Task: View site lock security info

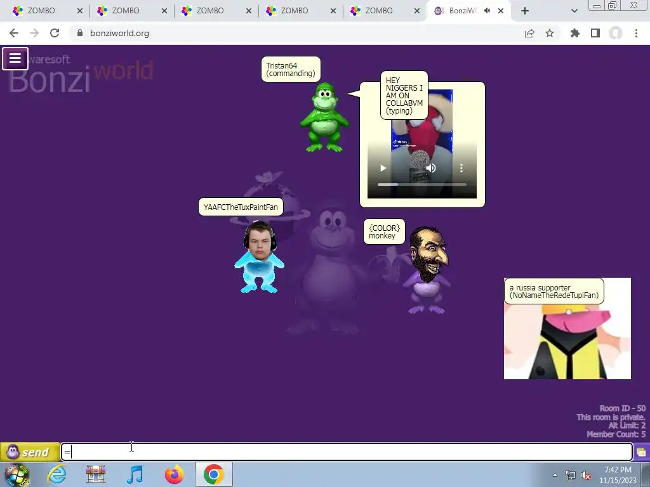Action: tap(80, 33)
